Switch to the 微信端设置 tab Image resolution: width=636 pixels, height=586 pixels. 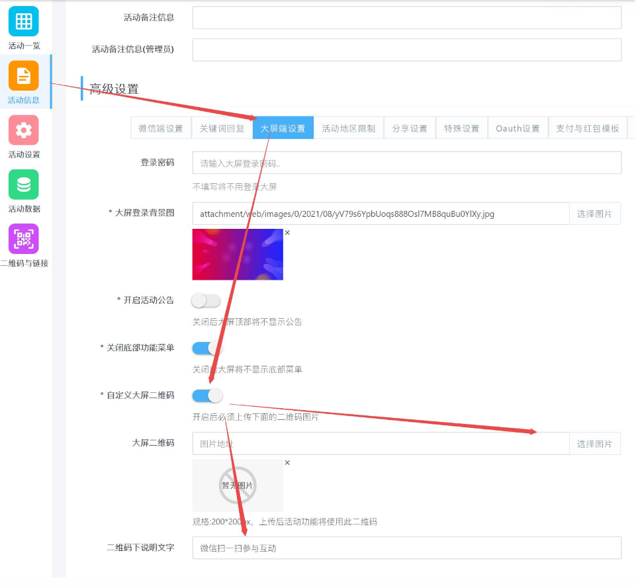coord(161,128)
